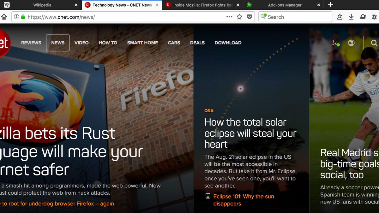379x213 pixels.
Task: Click the UFO-shaped extension icon in toolbar
Action: tap(363, 17)
